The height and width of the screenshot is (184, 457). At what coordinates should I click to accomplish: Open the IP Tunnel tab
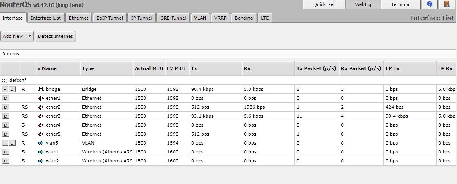(x=141, y=18)
